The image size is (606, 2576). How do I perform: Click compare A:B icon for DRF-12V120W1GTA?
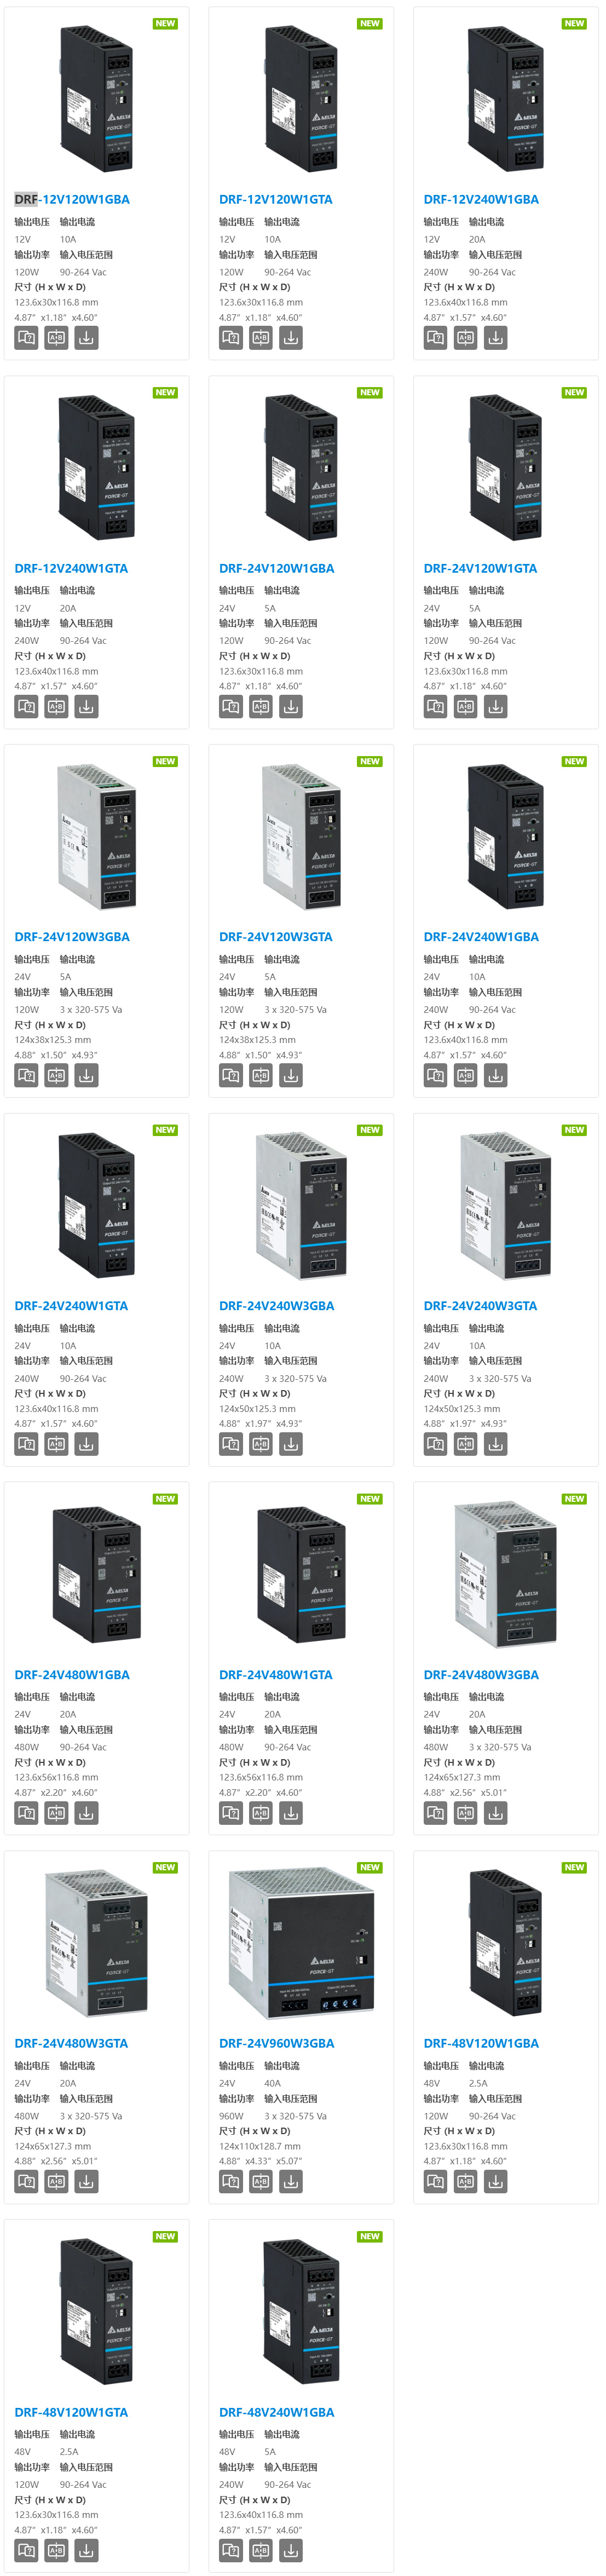click(x=261, y=338)
